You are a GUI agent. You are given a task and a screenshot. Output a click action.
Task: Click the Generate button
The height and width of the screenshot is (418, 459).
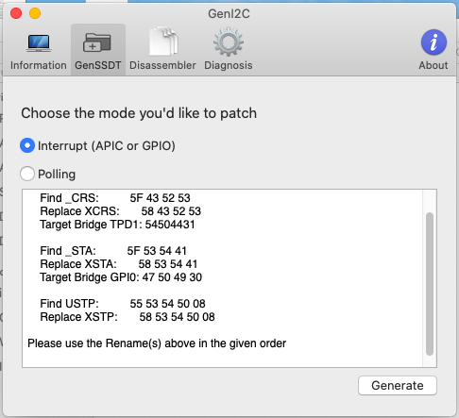(398, 385)
